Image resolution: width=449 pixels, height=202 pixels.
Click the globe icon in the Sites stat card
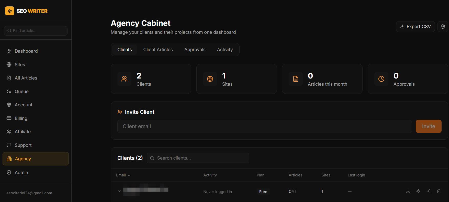click(210, 79)
